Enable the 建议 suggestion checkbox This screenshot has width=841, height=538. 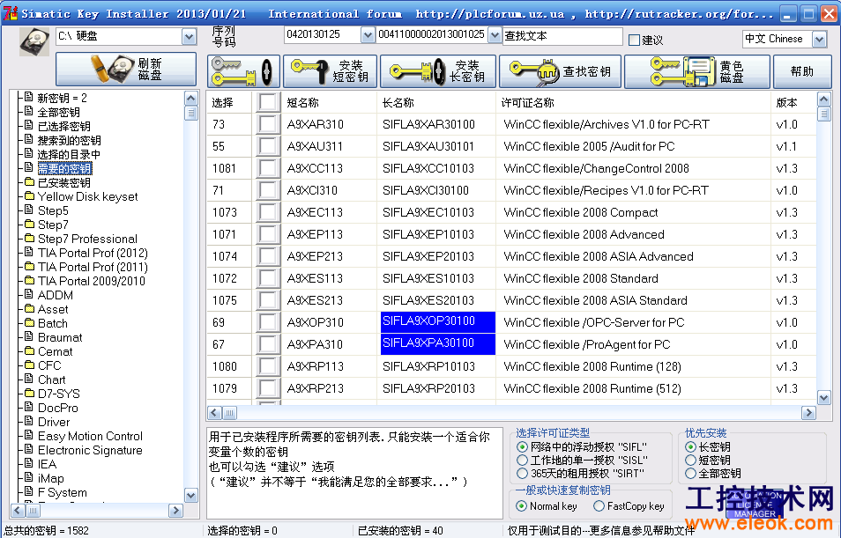(x=634, y=40)
